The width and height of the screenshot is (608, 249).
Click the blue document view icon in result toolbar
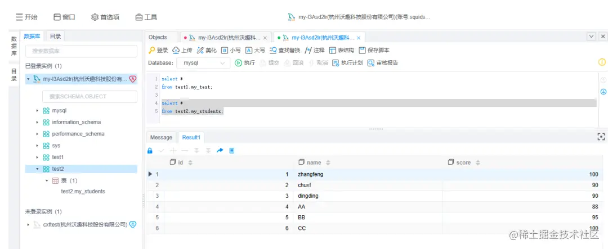[x=232, y=150]
